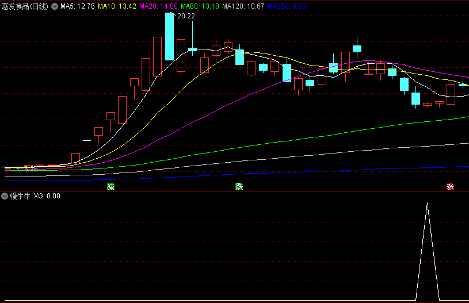Click the MA10: 13.42 label
Screen dimensions: 469x303
click(x=117, y=6)
